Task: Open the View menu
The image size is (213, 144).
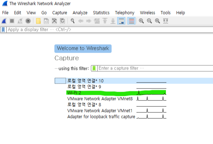Action: (x=31, y=13)
